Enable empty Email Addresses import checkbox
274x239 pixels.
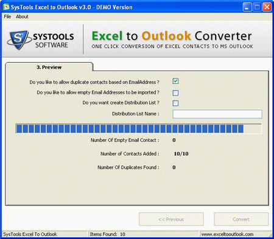tap(175, 93)
